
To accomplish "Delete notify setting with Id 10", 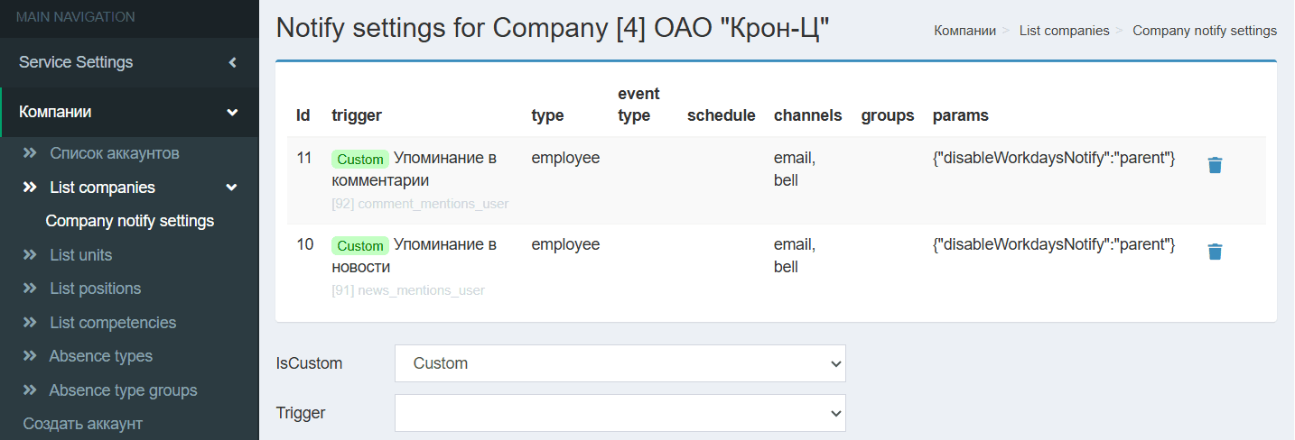I will 1215,252.
